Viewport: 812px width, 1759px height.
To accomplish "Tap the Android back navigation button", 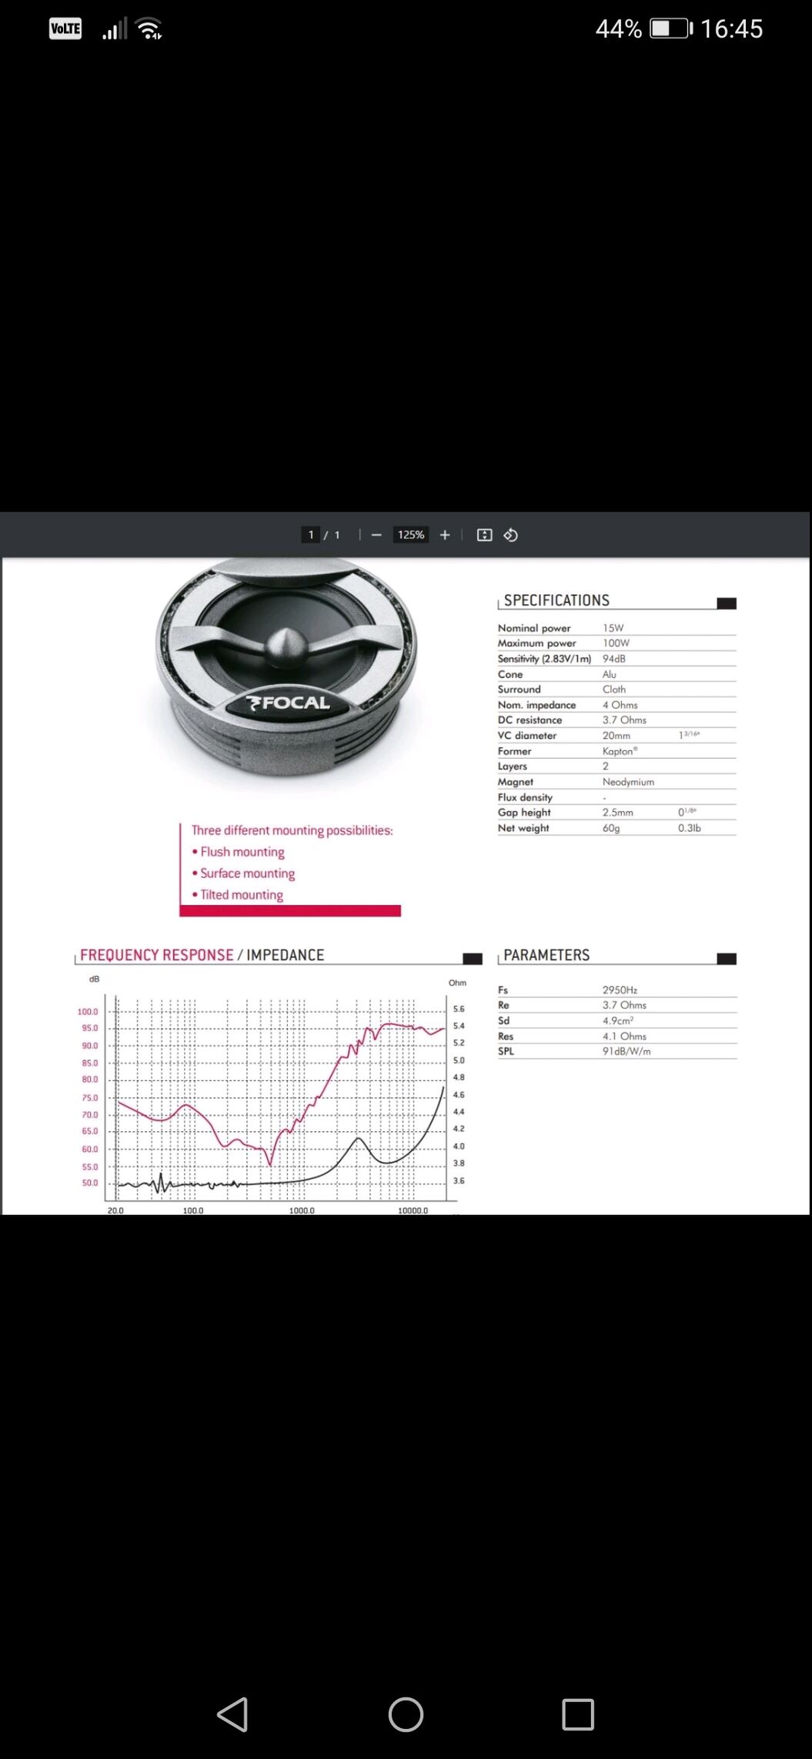I will (x=232, y=1714).
